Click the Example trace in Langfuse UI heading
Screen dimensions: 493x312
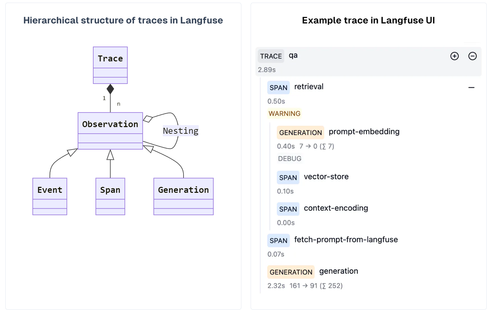click(x=368, y=20)
